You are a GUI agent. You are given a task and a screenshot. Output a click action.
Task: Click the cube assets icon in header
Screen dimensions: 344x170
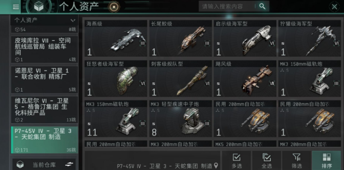click(x=39, y=7)
